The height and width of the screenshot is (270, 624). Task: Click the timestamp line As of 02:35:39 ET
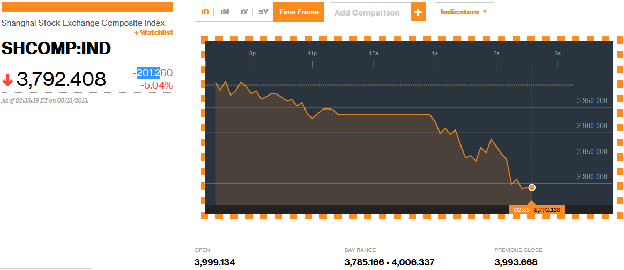[x=45, y=100]
